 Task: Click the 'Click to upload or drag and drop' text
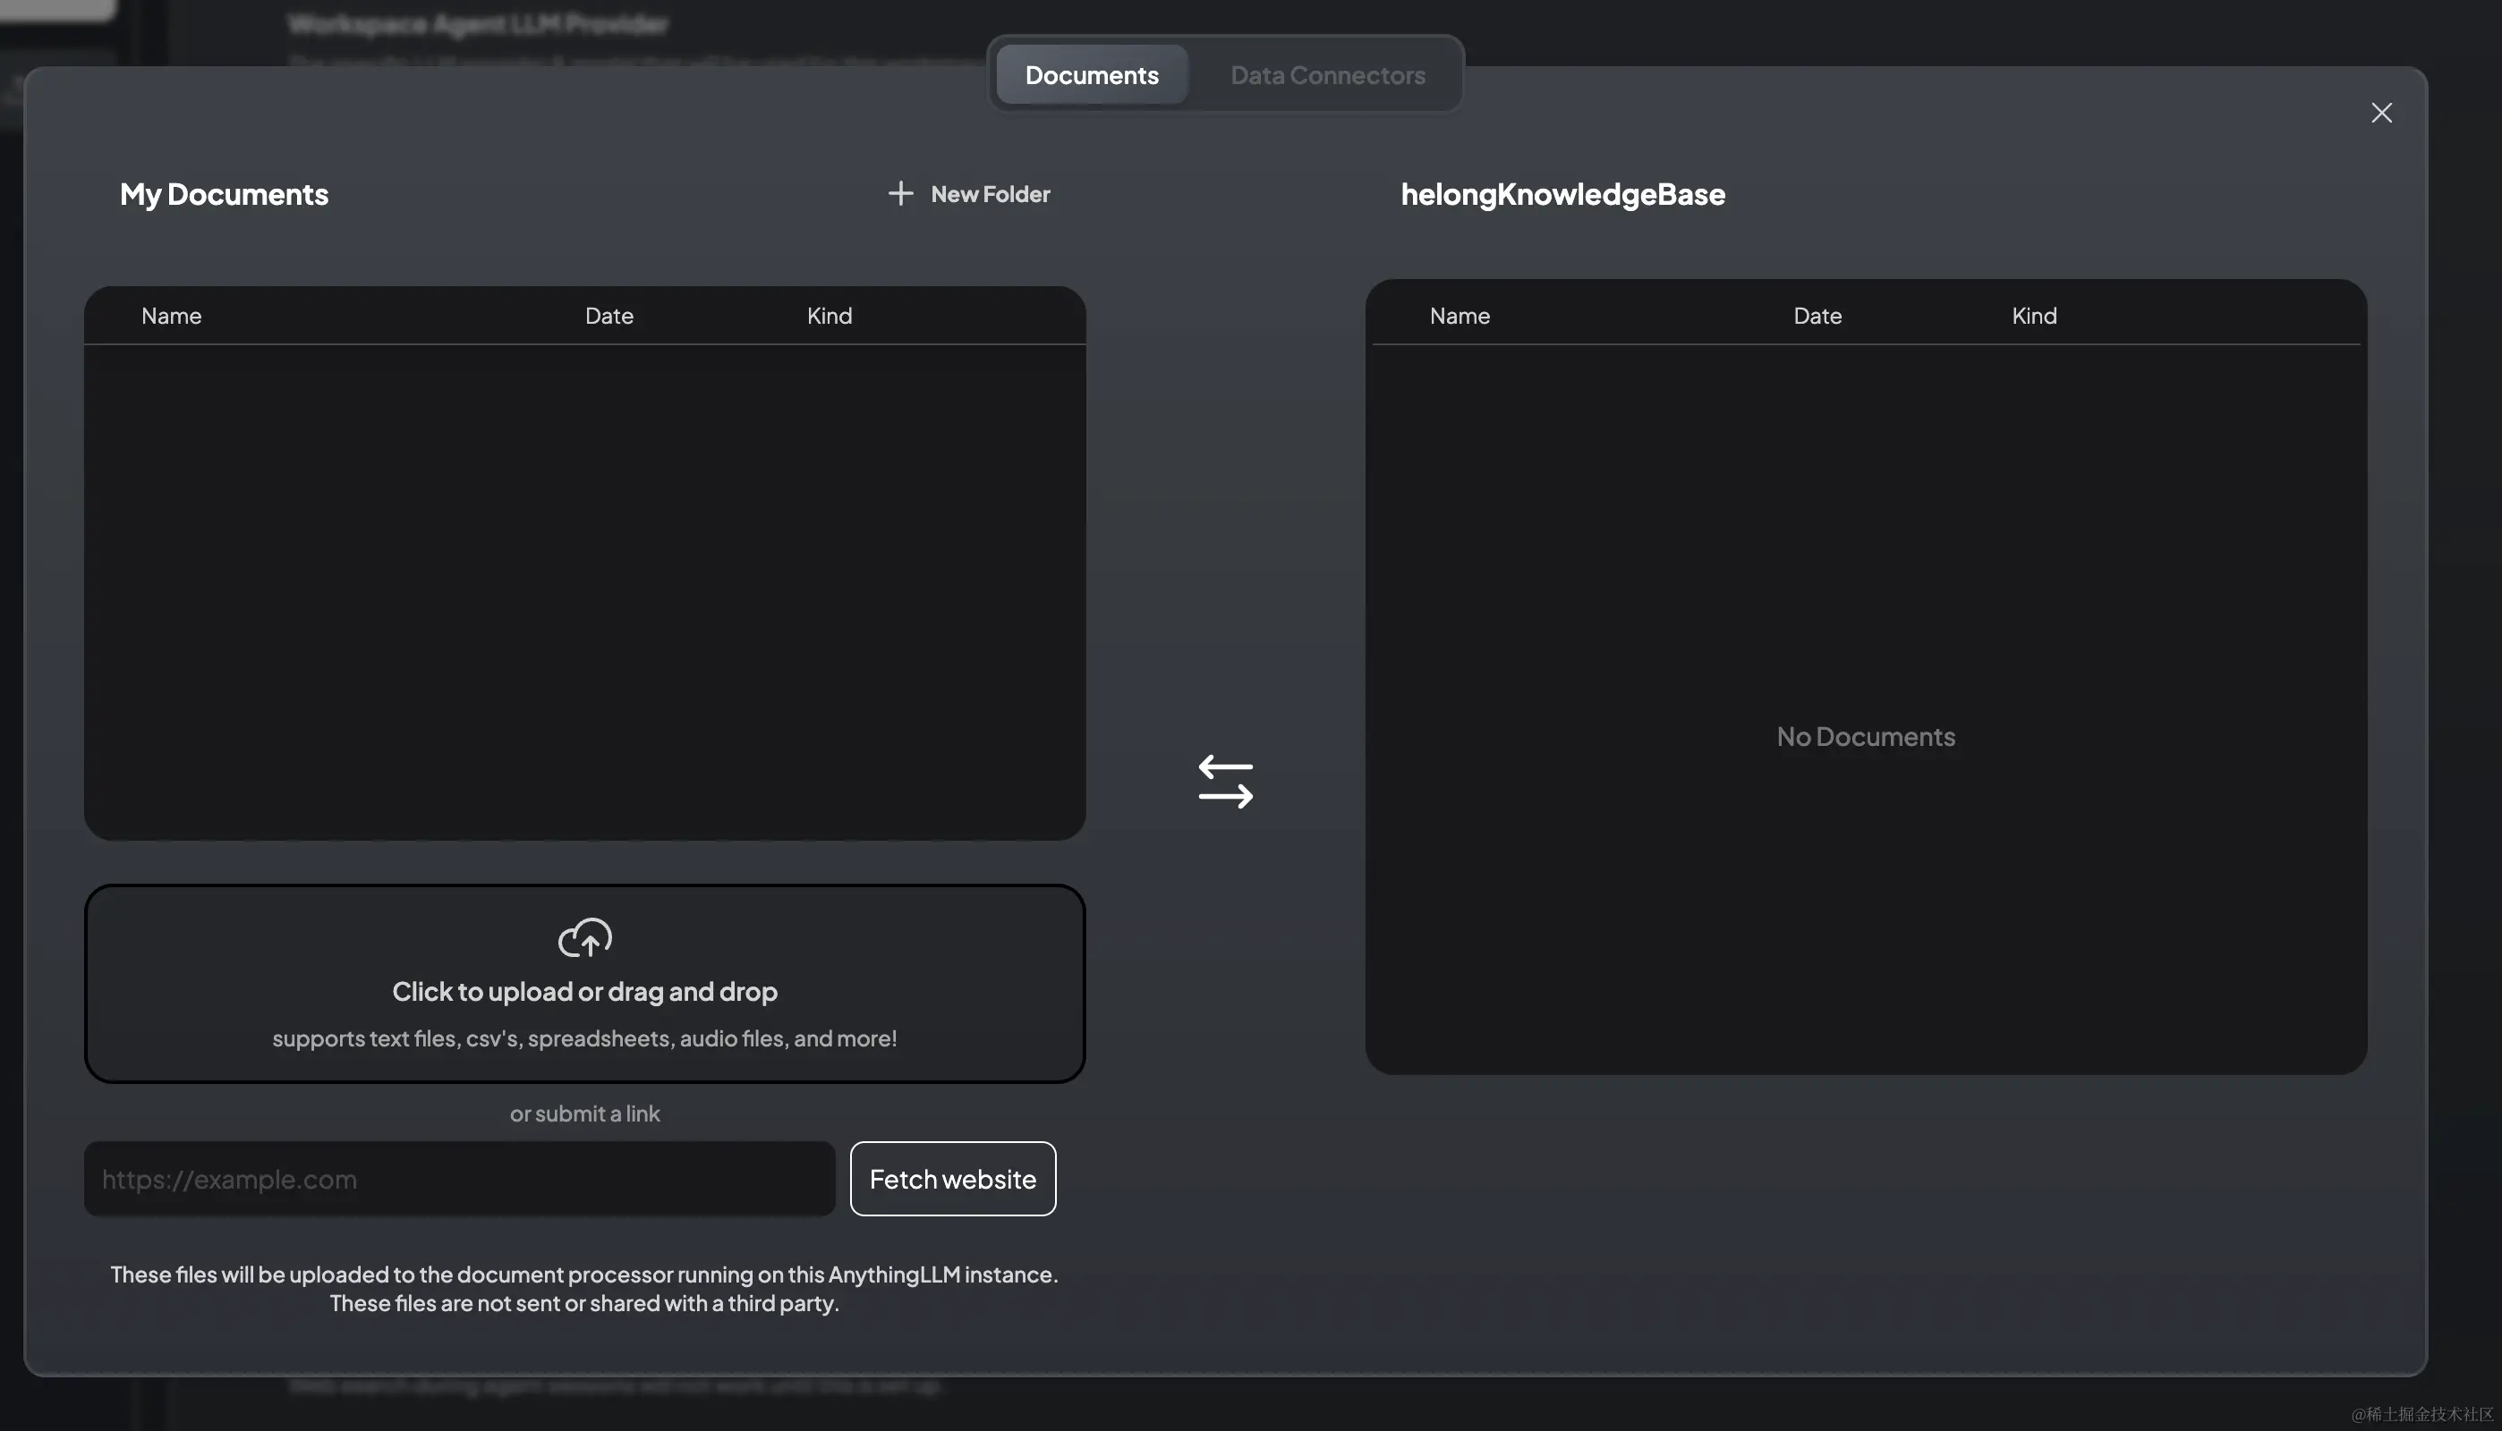click(x=585, y=991)
